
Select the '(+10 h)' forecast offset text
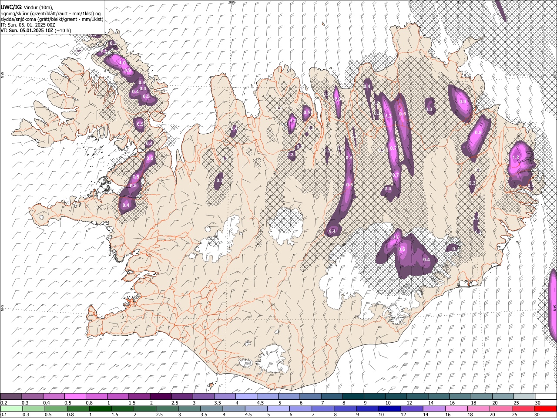point(63,30)
